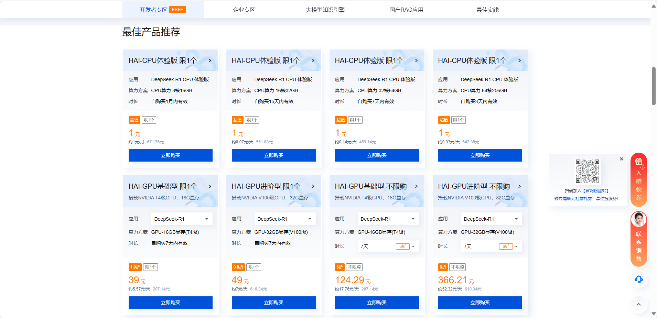Image resolution: width=657 pixels, height=318 pixels.
Task: Open the 企业专区 tab
Action: click(x=244, y=10)
